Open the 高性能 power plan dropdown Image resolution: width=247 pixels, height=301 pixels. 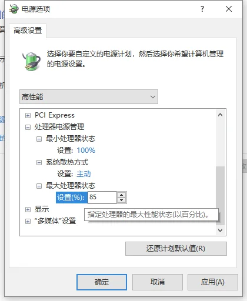89,97
